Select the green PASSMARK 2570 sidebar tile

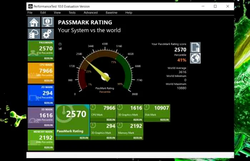41,51
